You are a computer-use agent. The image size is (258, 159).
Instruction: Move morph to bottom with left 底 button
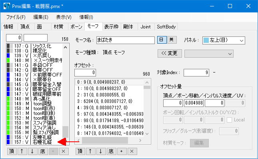pyautogui.click(x=43, y=151)
